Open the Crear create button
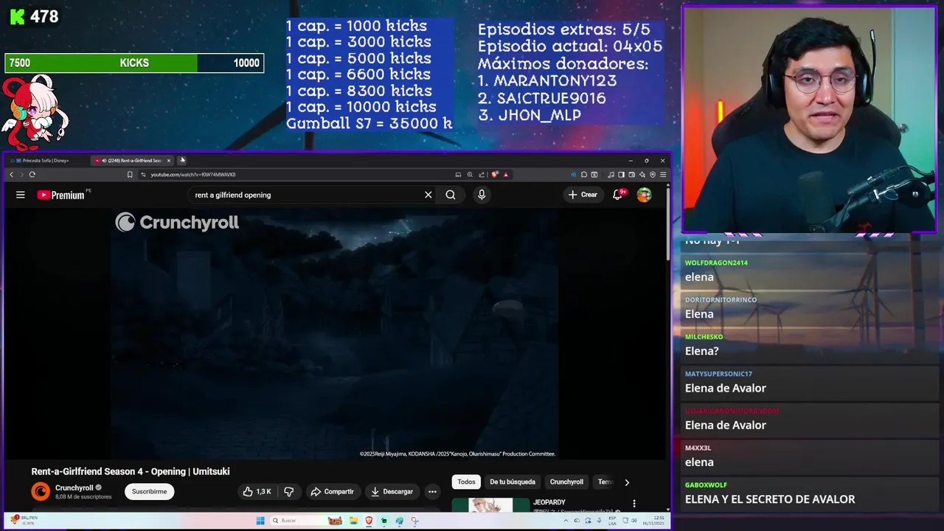Screen dimensions: 944x531 (583, 195)
